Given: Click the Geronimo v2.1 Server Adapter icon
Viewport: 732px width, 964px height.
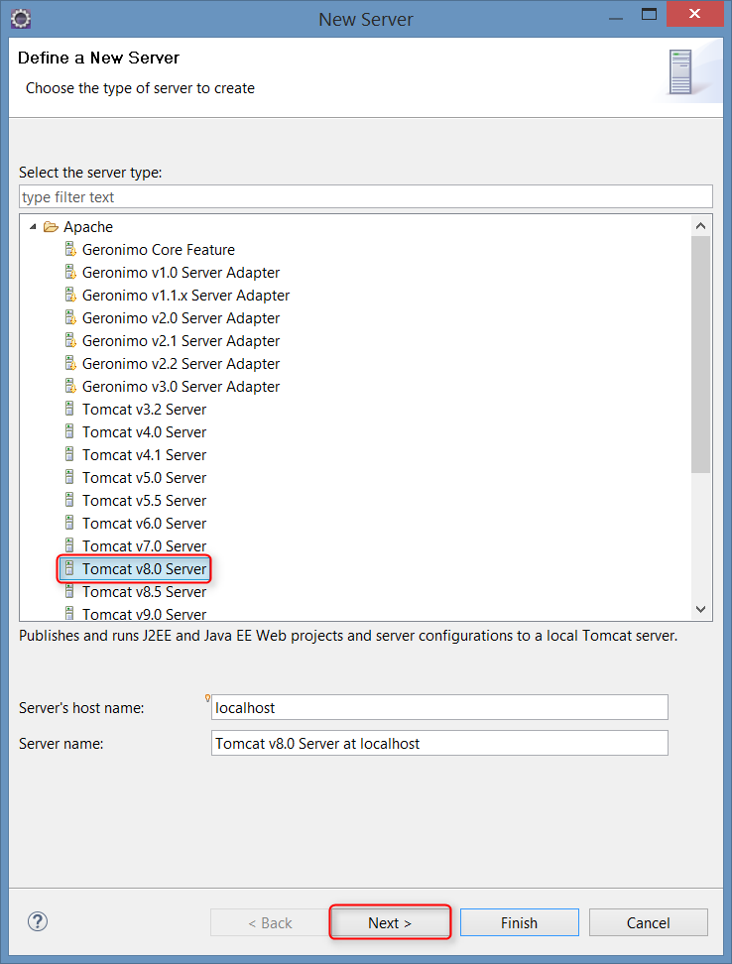Looking at the screenshot, I should (x=70, y=340).
